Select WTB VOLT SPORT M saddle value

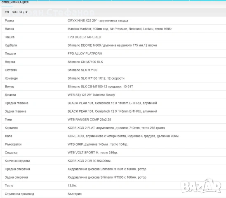(x=93, y=153)
